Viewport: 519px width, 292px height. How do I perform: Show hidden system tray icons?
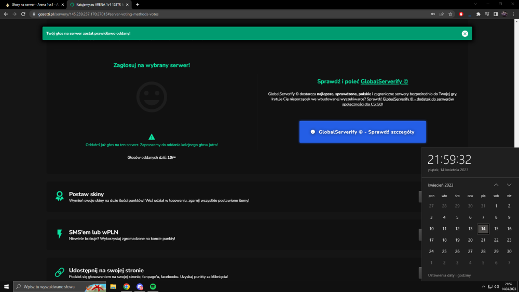coord(483,287)
